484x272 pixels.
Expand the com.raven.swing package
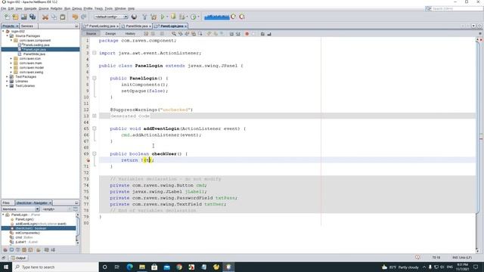tap(11, 73)
